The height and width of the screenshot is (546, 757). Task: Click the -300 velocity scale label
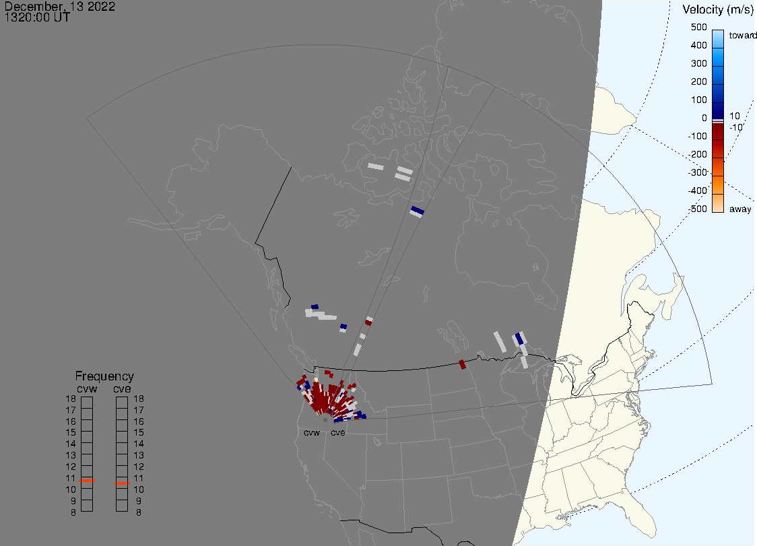pyautogui.click(x=698, y=172)
